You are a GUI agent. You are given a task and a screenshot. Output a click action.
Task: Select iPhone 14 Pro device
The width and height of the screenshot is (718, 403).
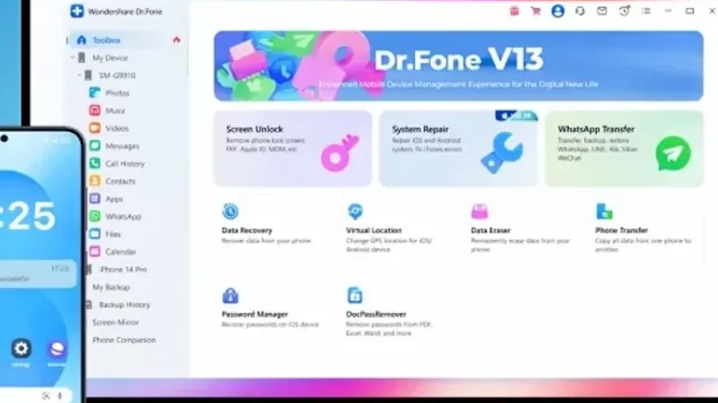point(123,269)
